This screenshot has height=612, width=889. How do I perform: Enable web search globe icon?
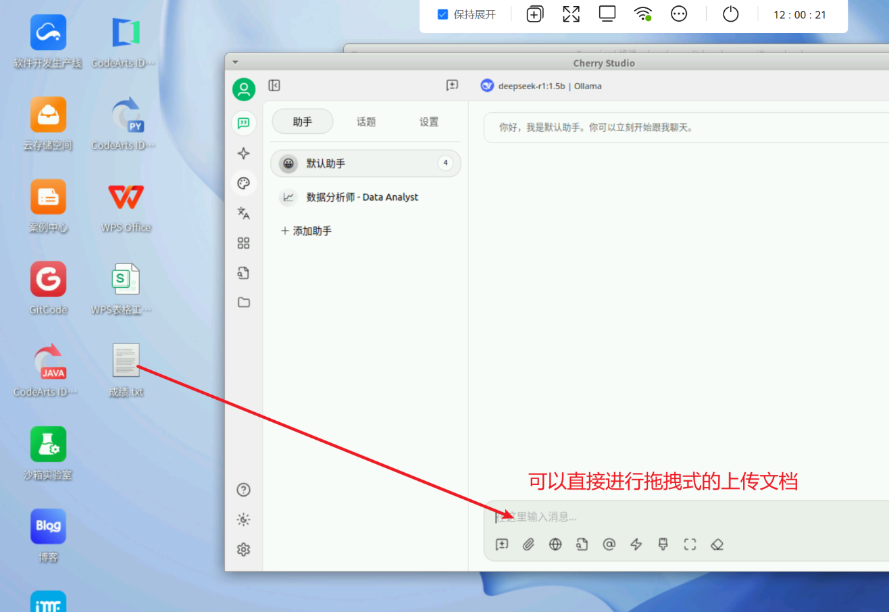(555, 544)
